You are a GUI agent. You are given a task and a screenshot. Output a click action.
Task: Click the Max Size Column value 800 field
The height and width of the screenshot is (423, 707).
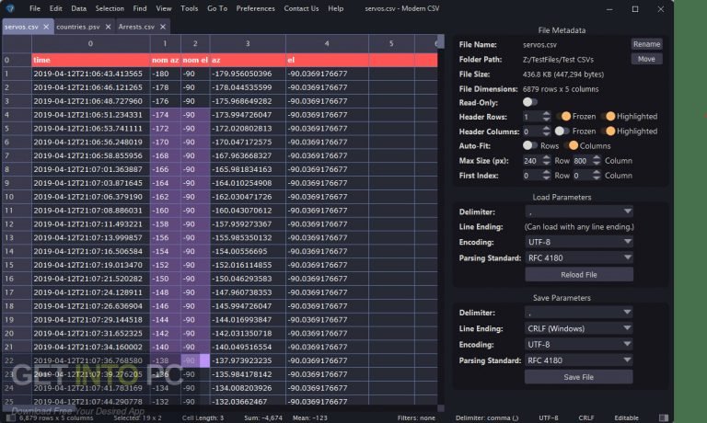(582, 161)
